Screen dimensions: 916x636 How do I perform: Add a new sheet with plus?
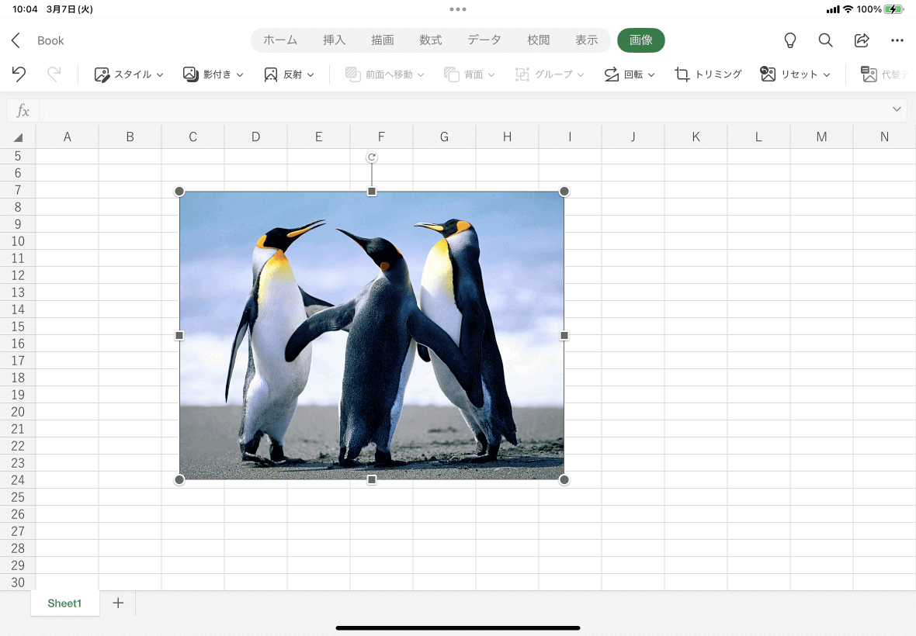tap(118, 603)
